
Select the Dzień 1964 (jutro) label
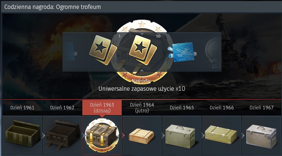[142, 108]
